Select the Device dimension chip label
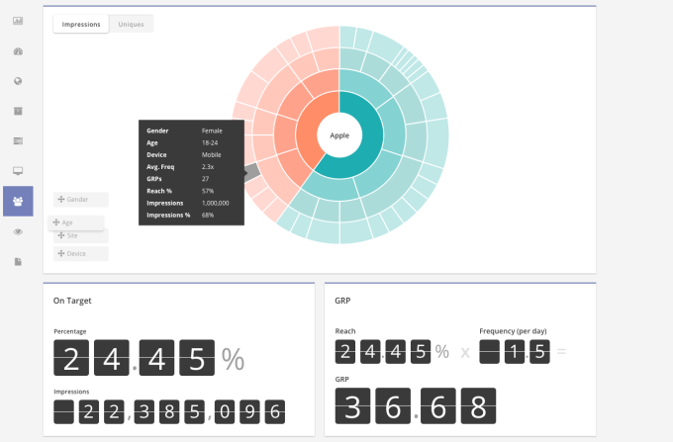 point(76,254)
